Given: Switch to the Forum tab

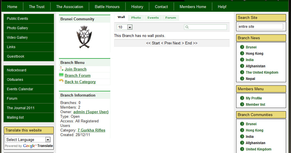Looking at the screenshot, I should tap(171, 18).
